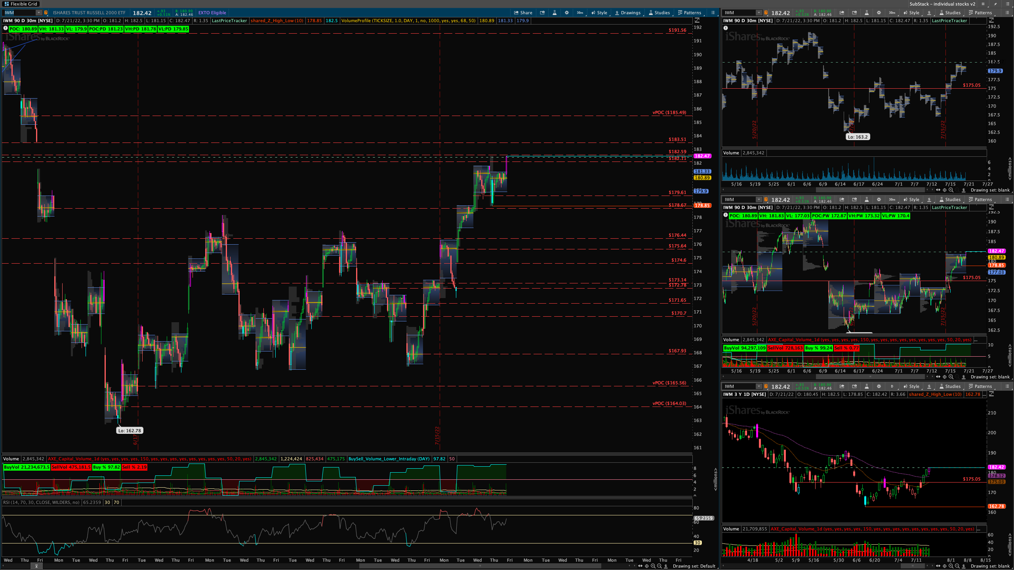
Task: Click the pin icon next to SubStack title
Action: coord(995,4)
